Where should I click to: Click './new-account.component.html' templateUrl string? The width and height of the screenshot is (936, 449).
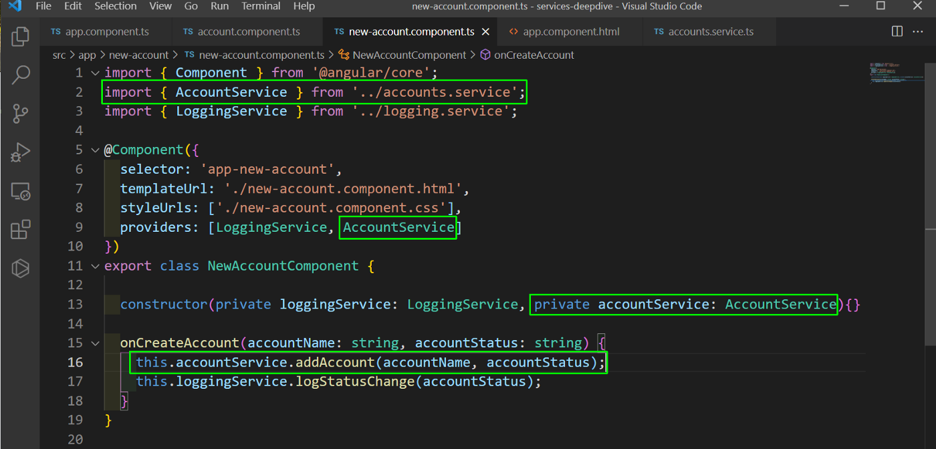click(343, 188)
